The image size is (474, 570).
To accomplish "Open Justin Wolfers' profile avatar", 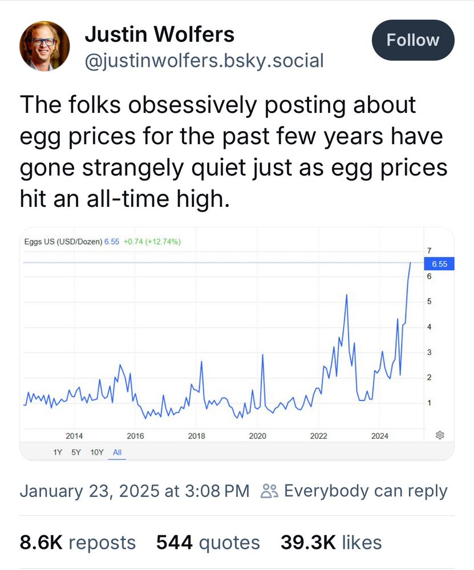I will pos(44,46).
